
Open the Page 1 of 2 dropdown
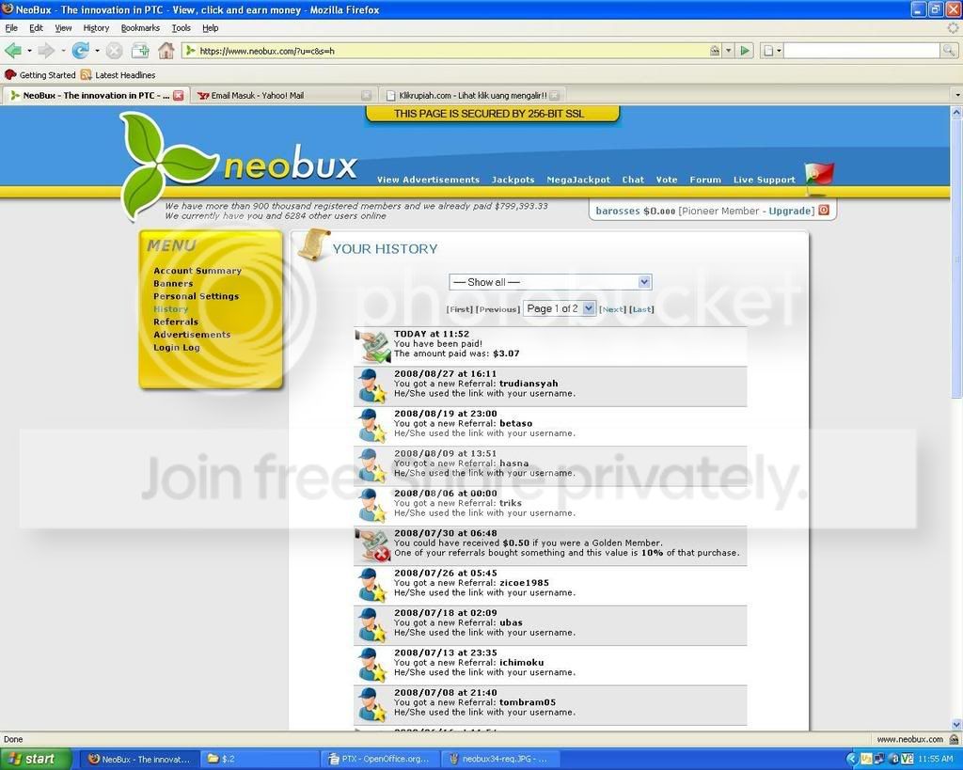click(559, 308)
